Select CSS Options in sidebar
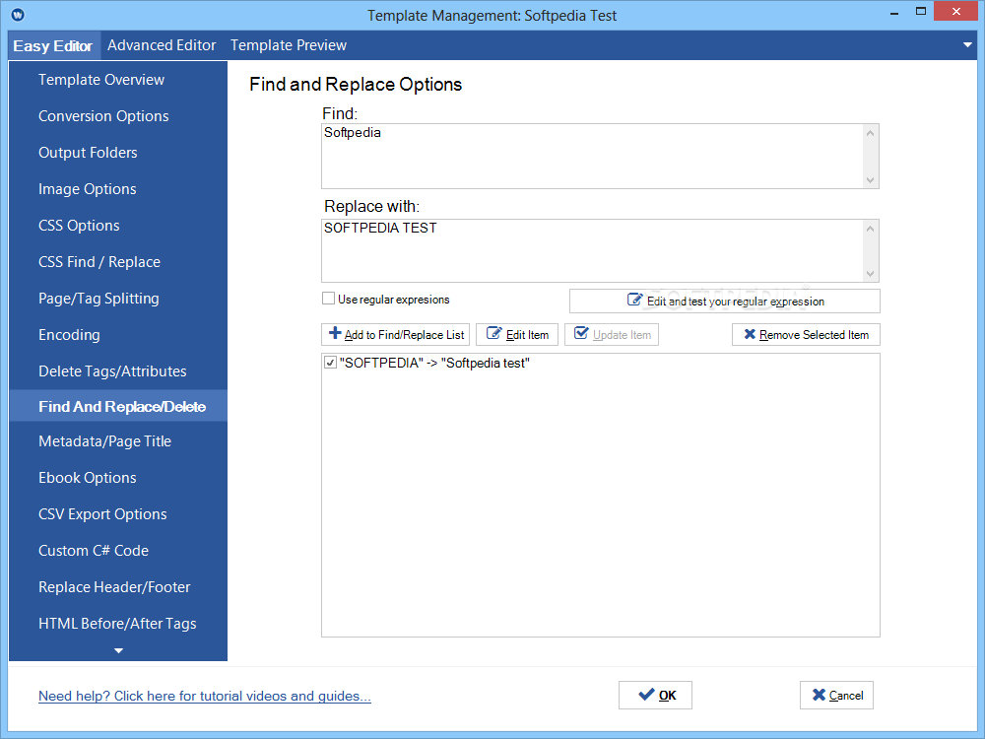 (x=118, y=226)
